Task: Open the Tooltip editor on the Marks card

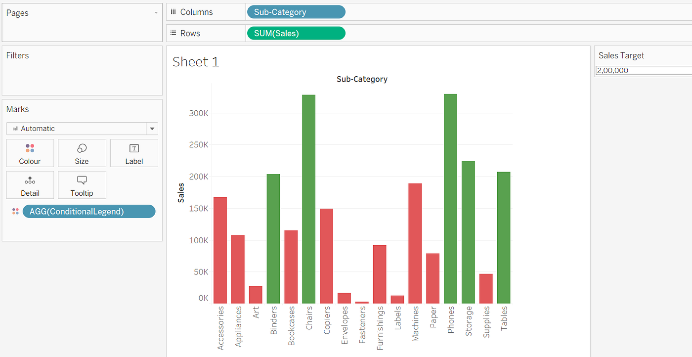Action: point(82,185)
